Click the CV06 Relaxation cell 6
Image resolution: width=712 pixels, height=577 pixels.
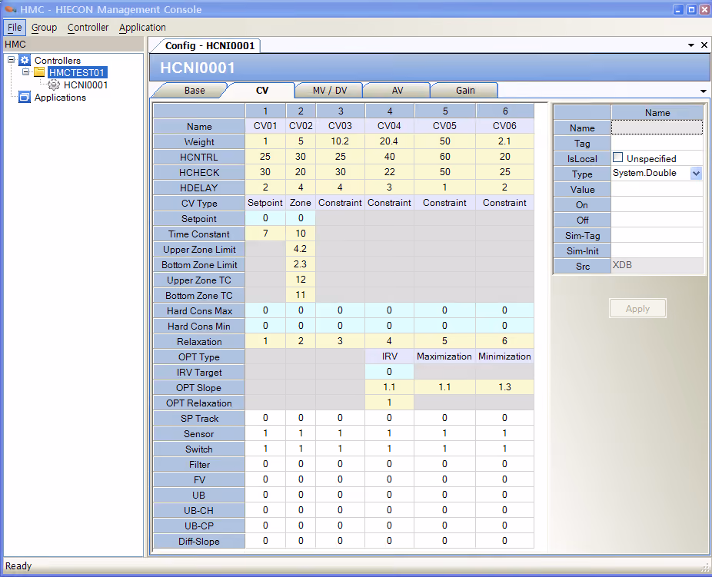[504, 340]
